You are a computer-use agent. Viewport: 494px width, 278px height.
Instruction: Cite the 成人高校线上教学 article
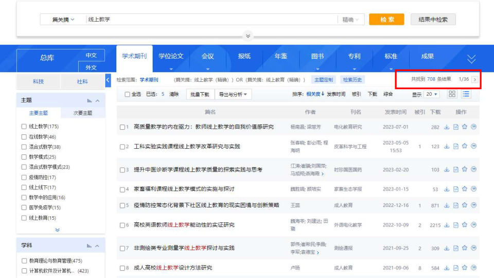pyautogui.click(x=473, y=268)
